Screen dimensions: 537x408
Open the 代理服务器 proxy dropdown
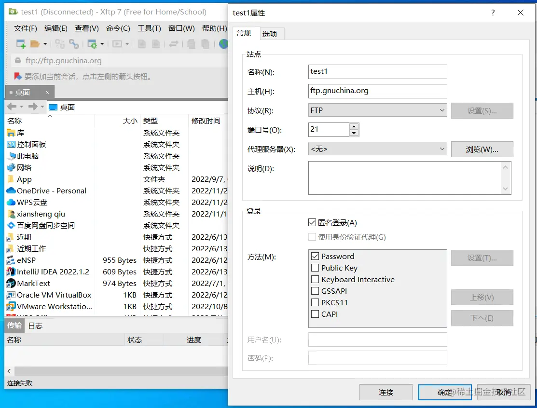click(442, 149)
